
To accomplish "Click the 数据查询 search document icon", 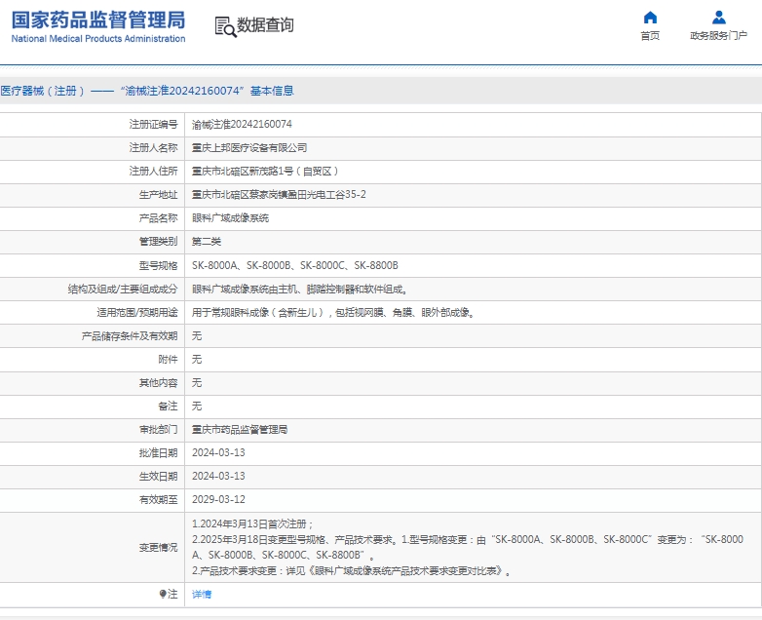I will click(225, 26).
